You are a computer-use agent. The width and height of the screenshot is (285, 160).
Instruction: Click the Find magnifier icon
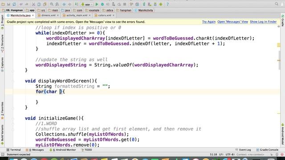point(52,4)
